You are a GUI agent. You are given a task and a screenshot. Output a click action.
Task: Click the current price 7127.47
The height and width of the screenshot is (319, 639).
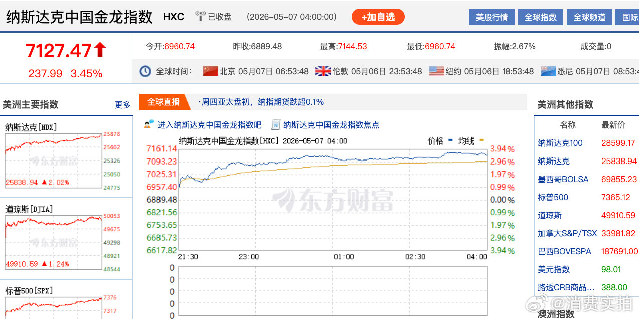coord(59,51)
